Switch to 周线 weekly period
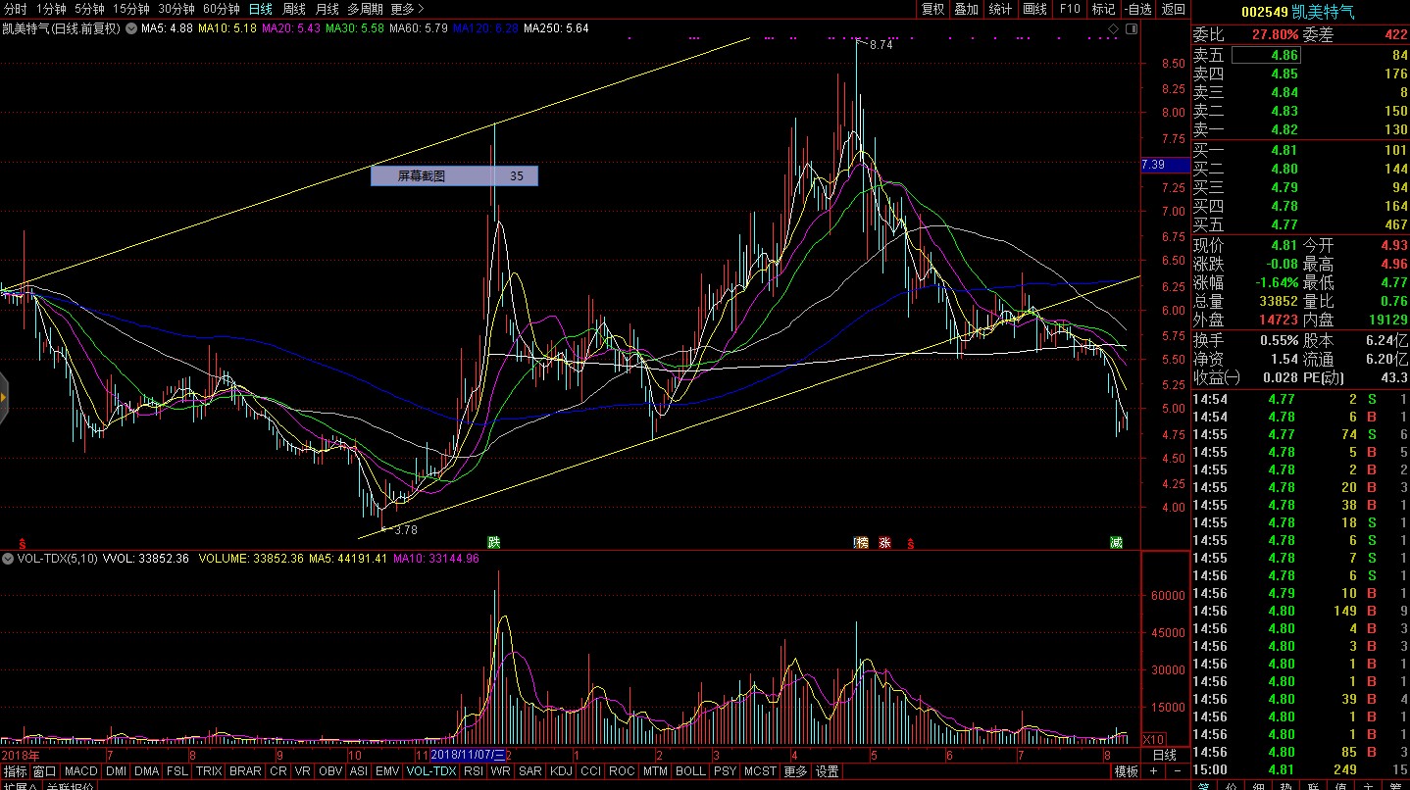The height and width of the screenshot is (790, 1410). (293, 9)
